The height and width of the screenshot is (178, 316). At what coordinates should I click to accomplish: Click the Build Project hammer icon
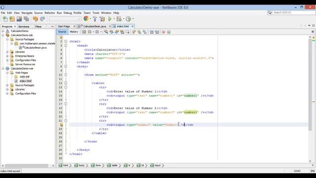95,19
